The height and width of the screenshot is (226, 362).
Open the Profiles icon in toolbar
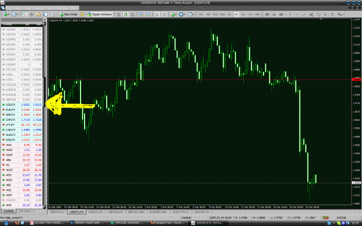pyautogui.click(x=14, y=14)
